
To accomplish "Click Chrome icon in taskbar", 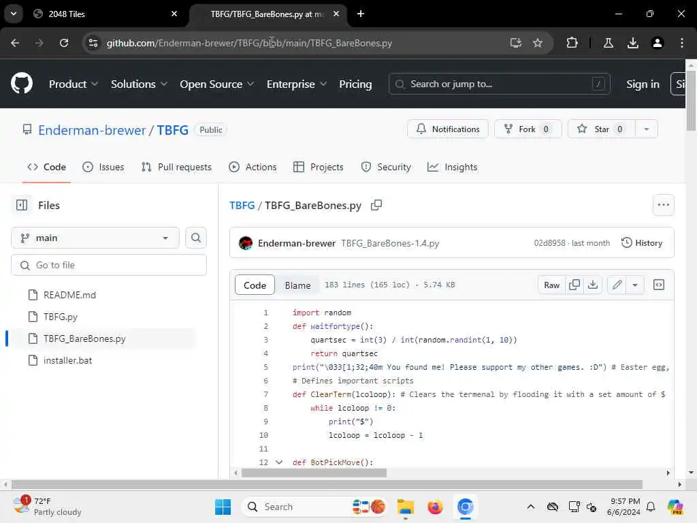I will click(465, 507).
